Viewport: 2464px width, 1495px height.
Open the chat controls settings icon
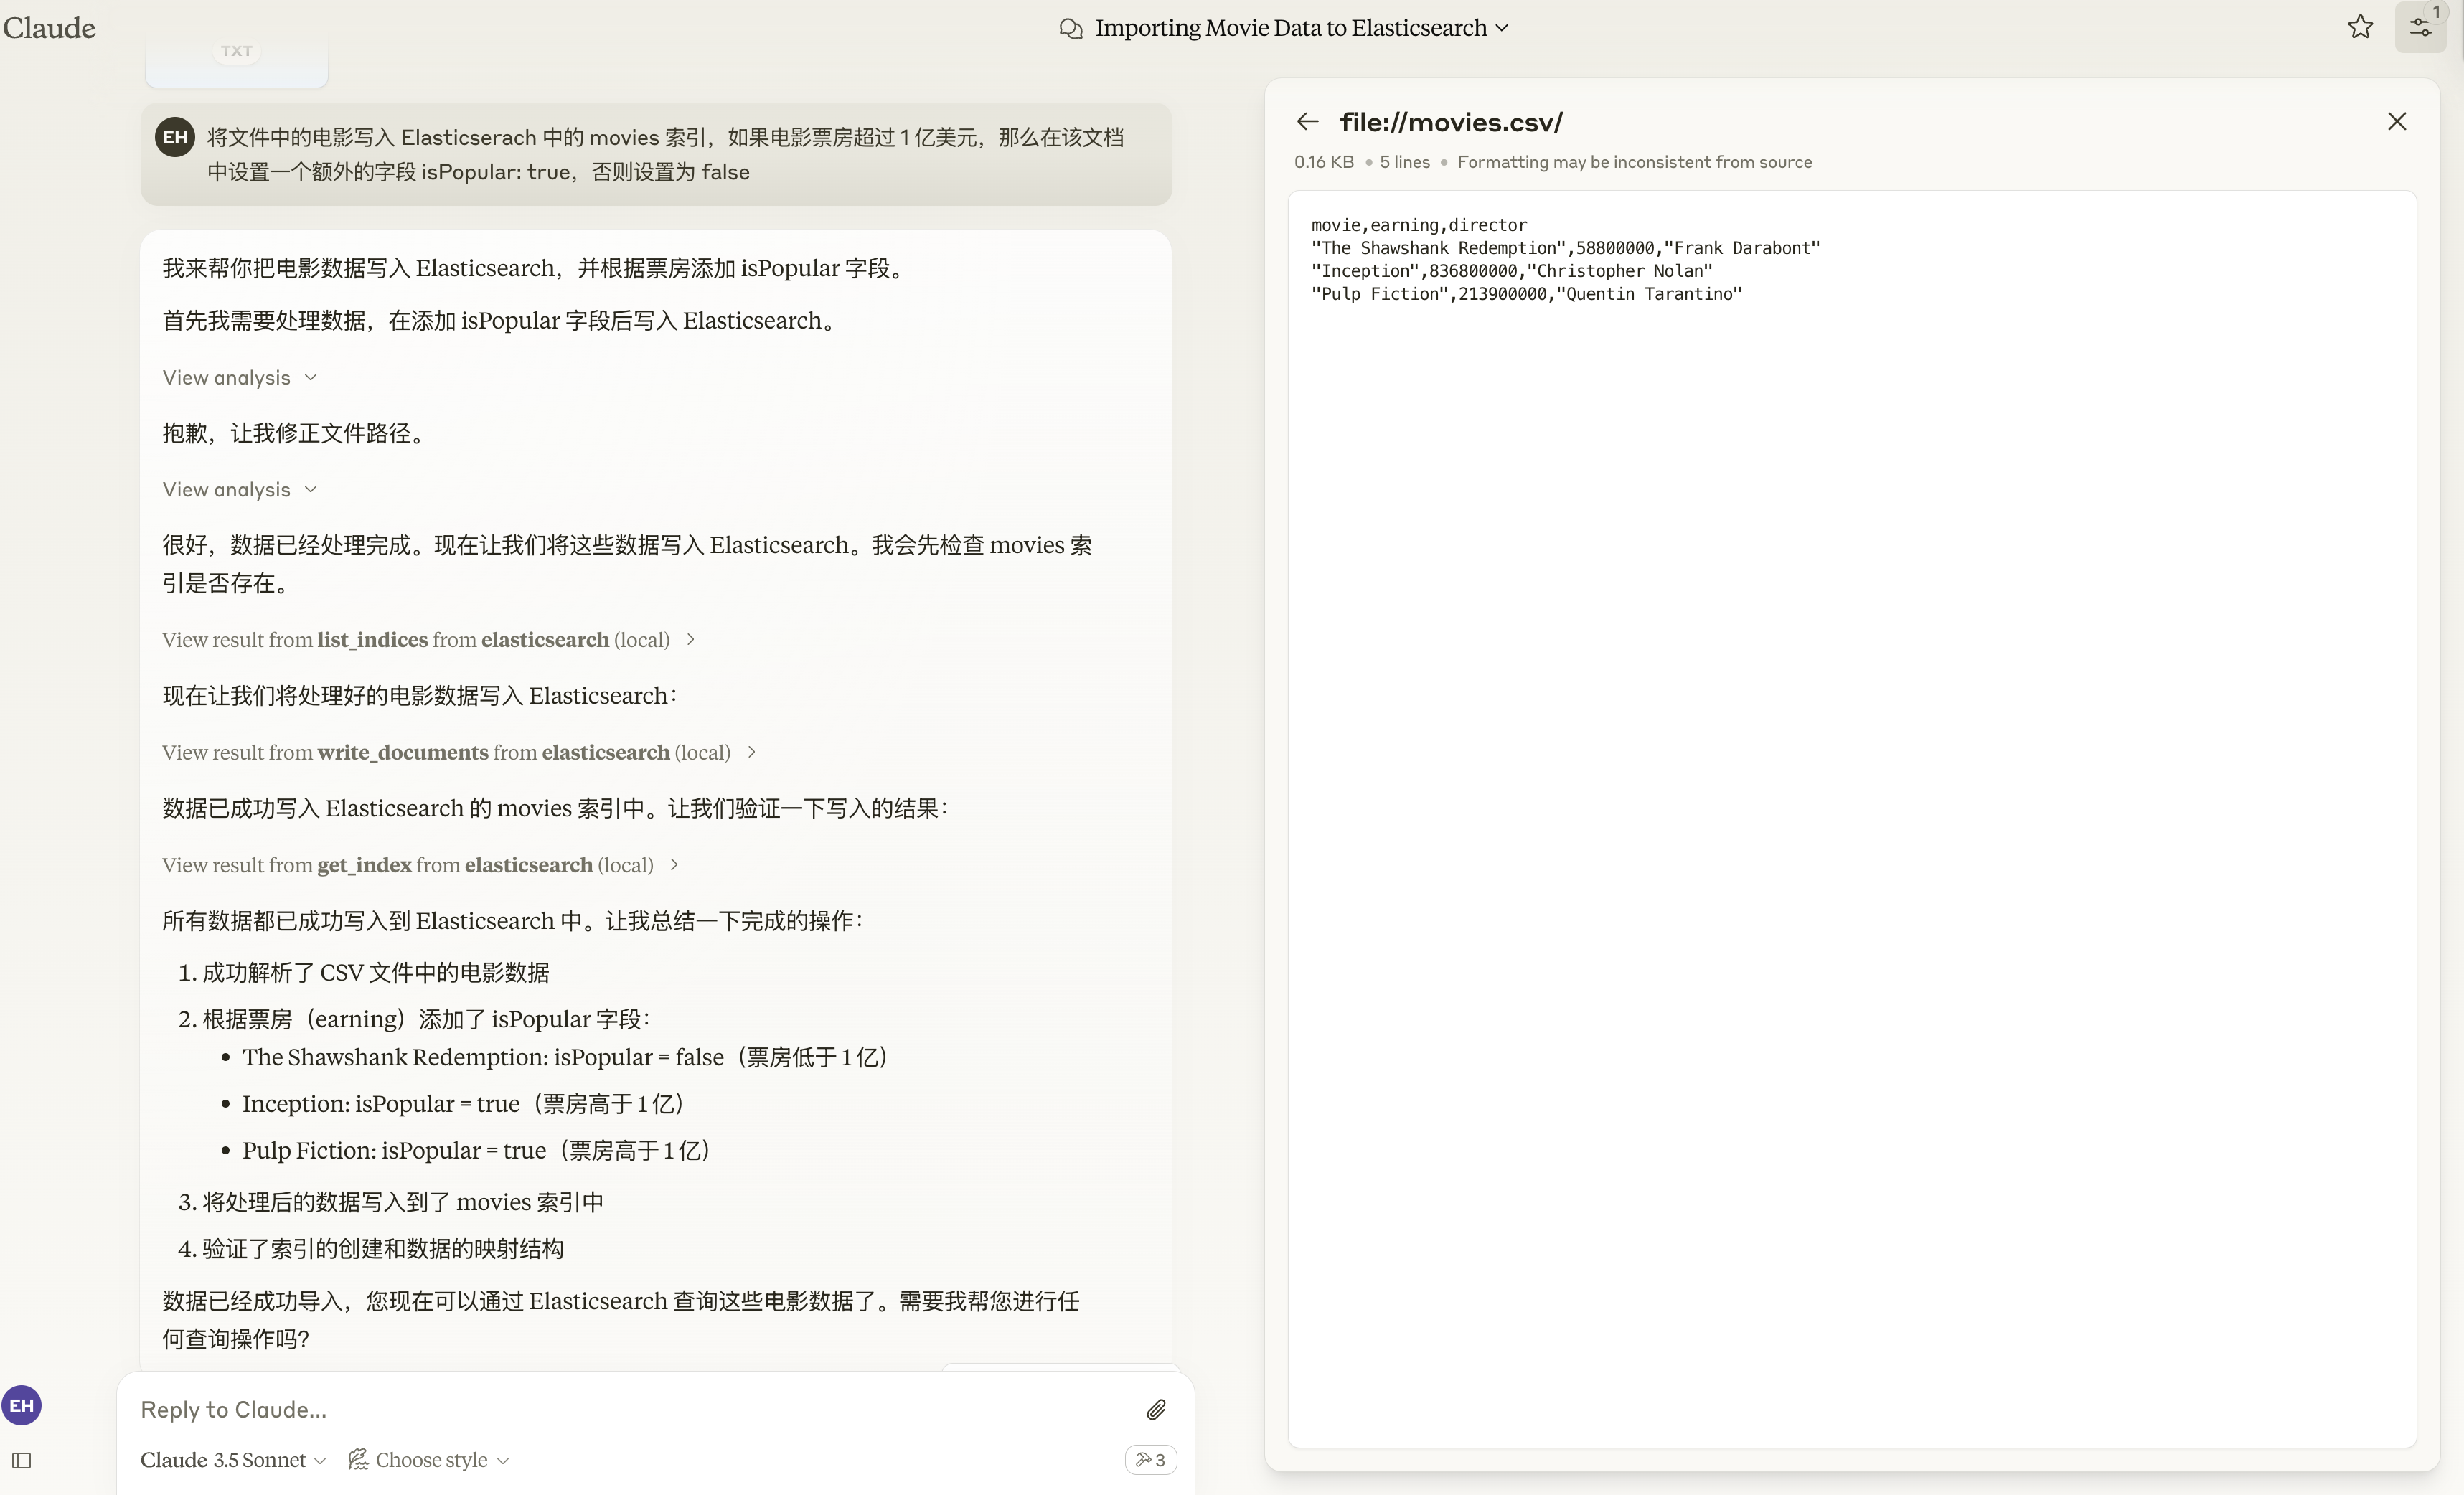(2420, 27)
